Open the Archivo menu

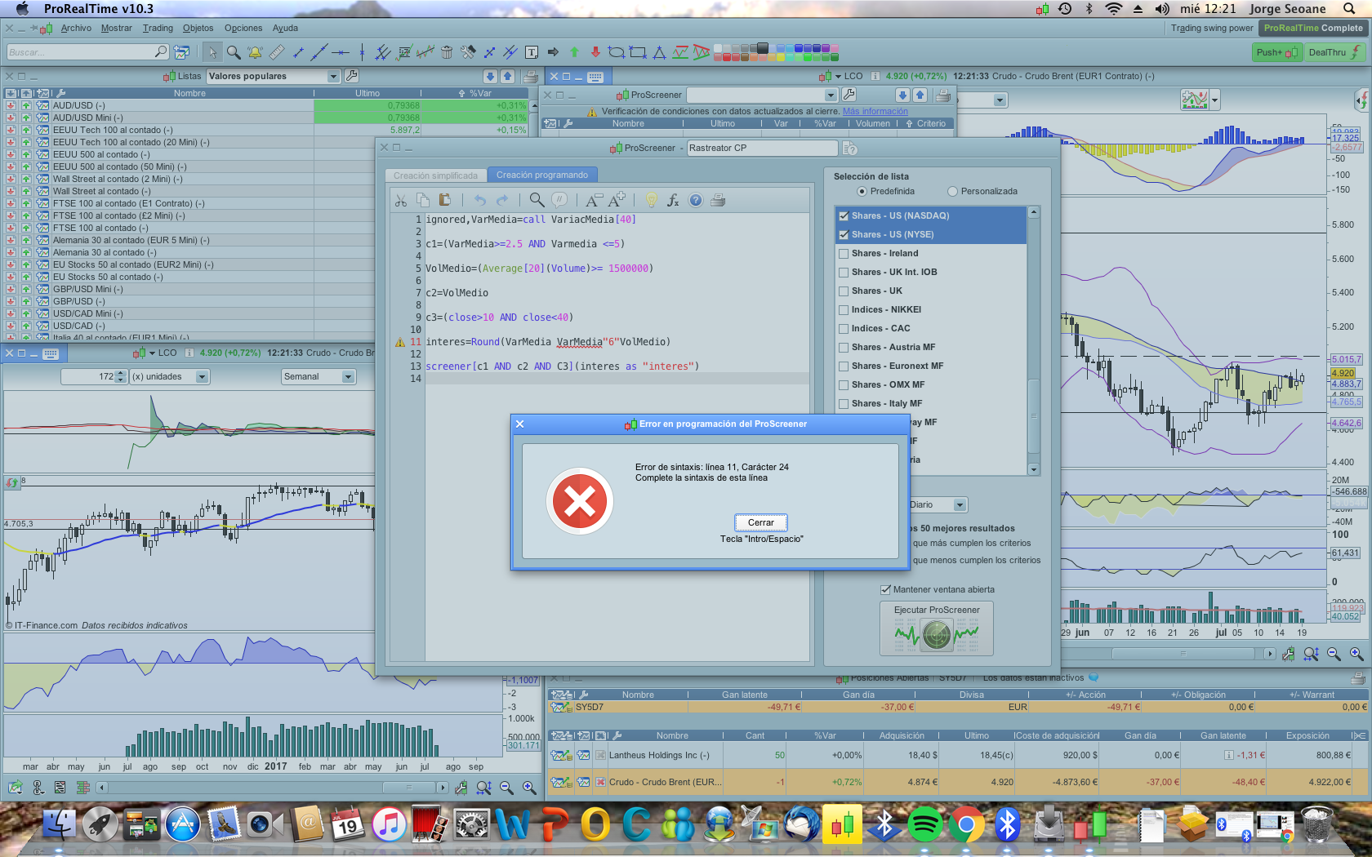click(76, 28)
